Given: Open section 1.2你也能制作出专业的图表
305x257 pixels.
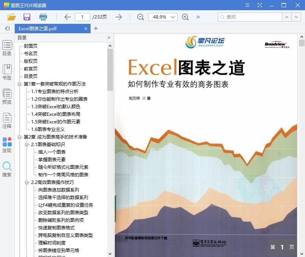Looking at the screenshot, I should coord(59,99).
